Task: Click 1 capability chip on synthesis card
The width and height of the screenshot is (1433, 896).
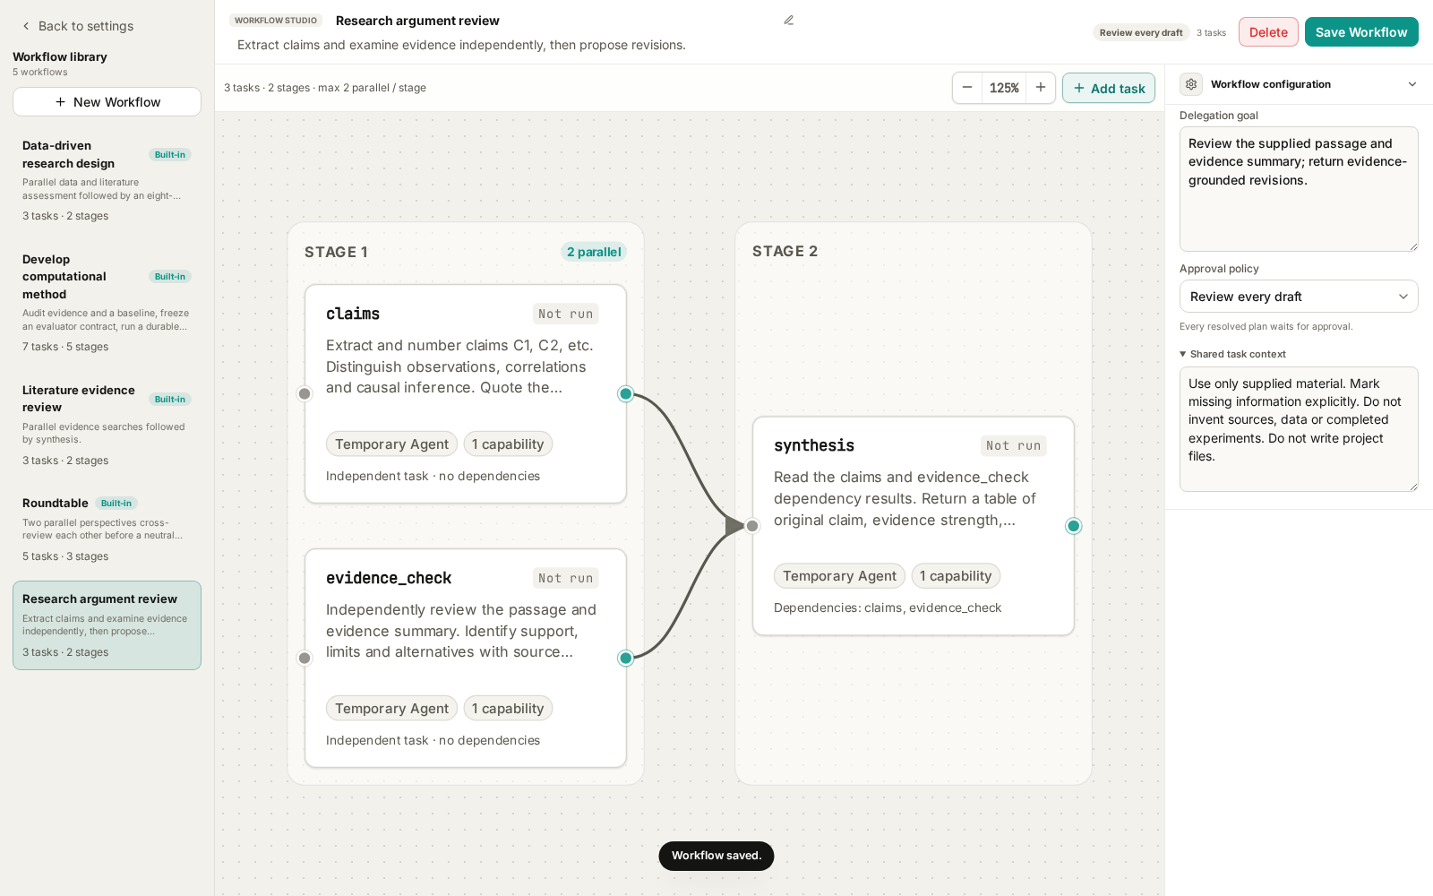Action: pos(956,576)
